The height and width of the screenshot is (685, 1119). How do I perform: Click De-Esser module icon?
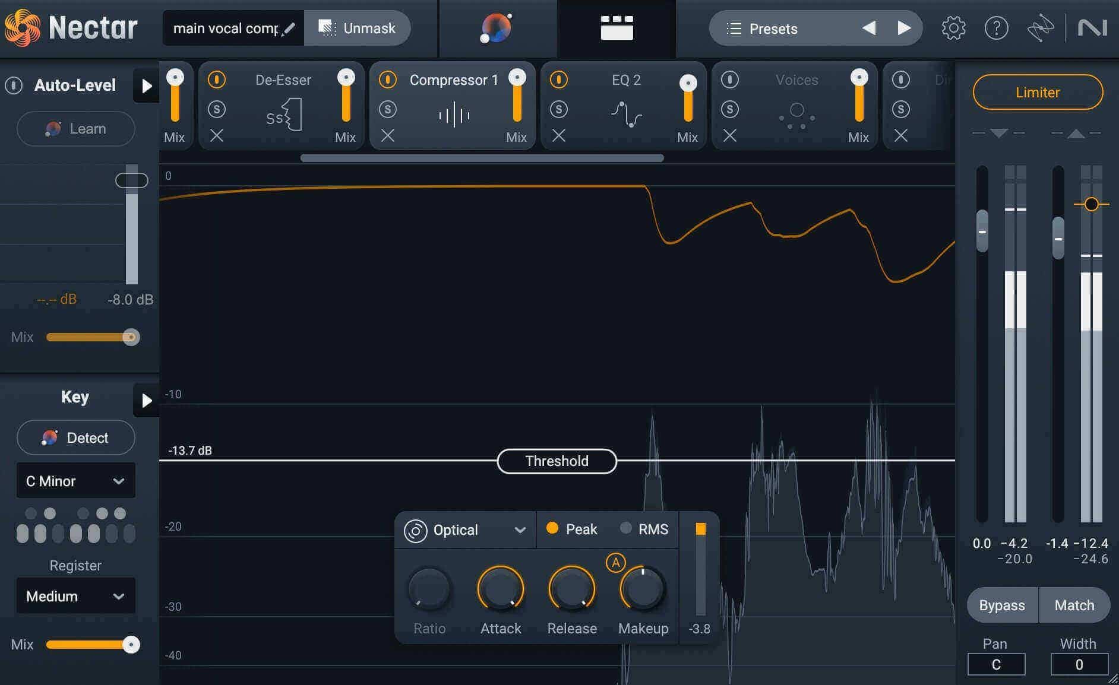pyautogui.click(x=284, y=115)
